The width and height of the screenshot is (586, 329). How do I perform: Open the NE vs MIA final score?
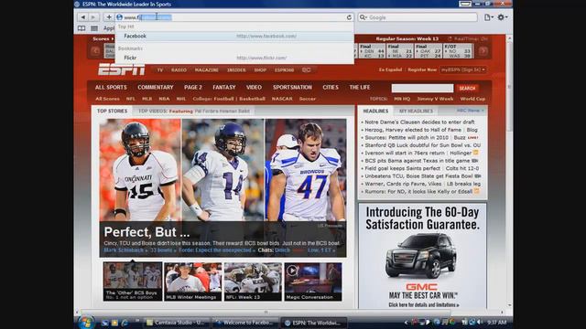point(400,51)
